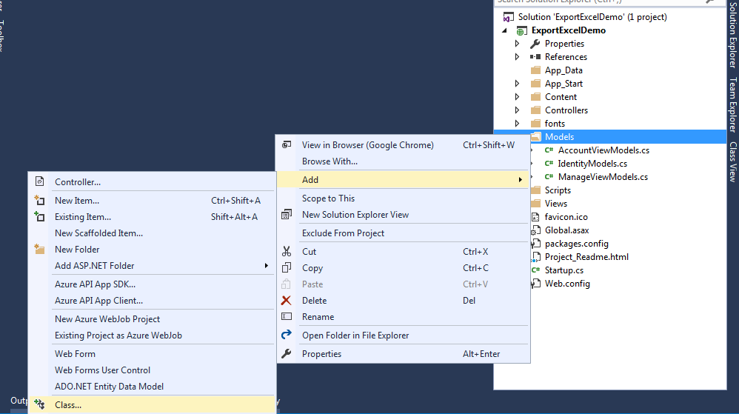Click the Copy icon in the context menu
This screenshot has height=414, width=739.
tap(287, 268)
